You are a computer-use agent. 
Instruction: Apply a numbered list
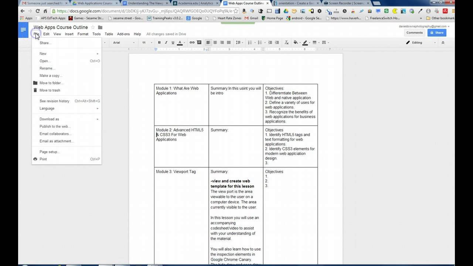tap(250, 42)
